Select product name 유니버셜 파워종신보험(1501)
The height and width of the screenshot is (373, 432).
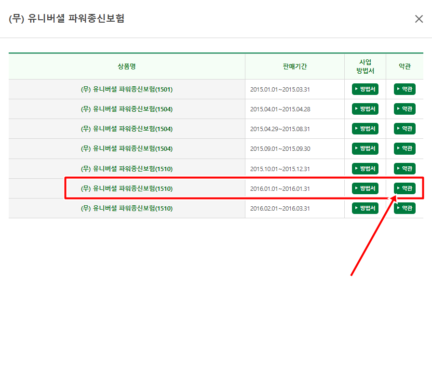127,89
